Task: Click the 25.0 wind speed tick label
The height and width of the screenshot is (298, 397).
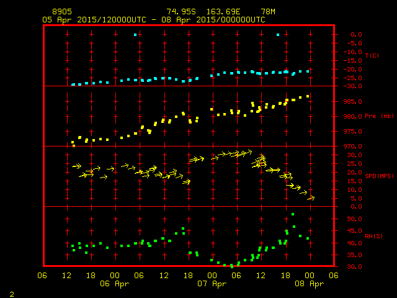Action: pos(354,164)
